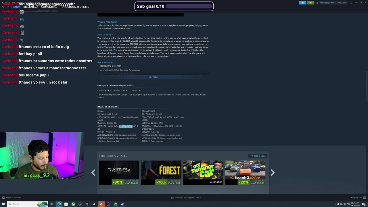Screen dimensions: 368x207
Task: Open Steam announcements megaphone button
Action: [x=302, y=3]
